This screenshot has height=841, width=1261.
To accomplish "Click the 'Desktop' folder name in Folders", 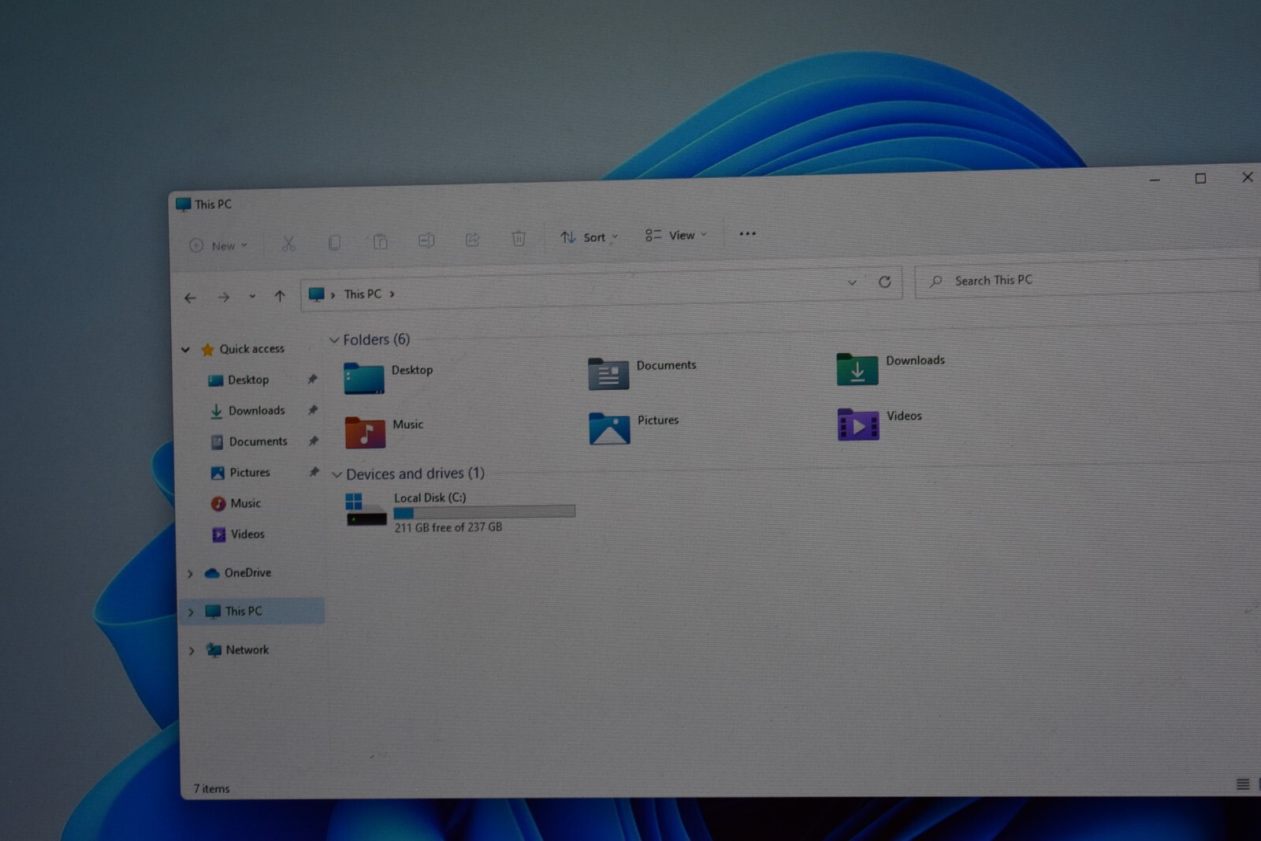I will click(412, 370).
